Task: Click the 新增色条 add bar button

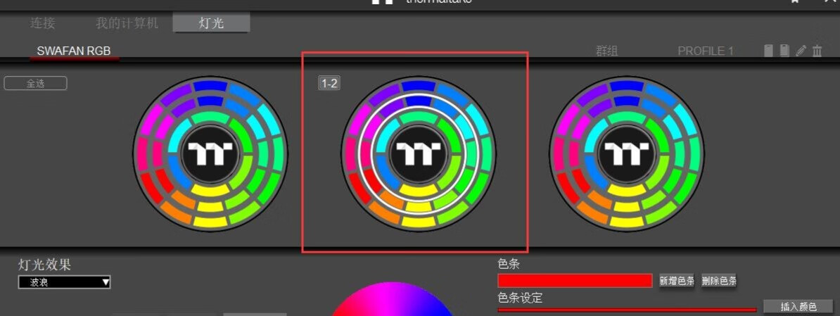Action: [677, 281]
